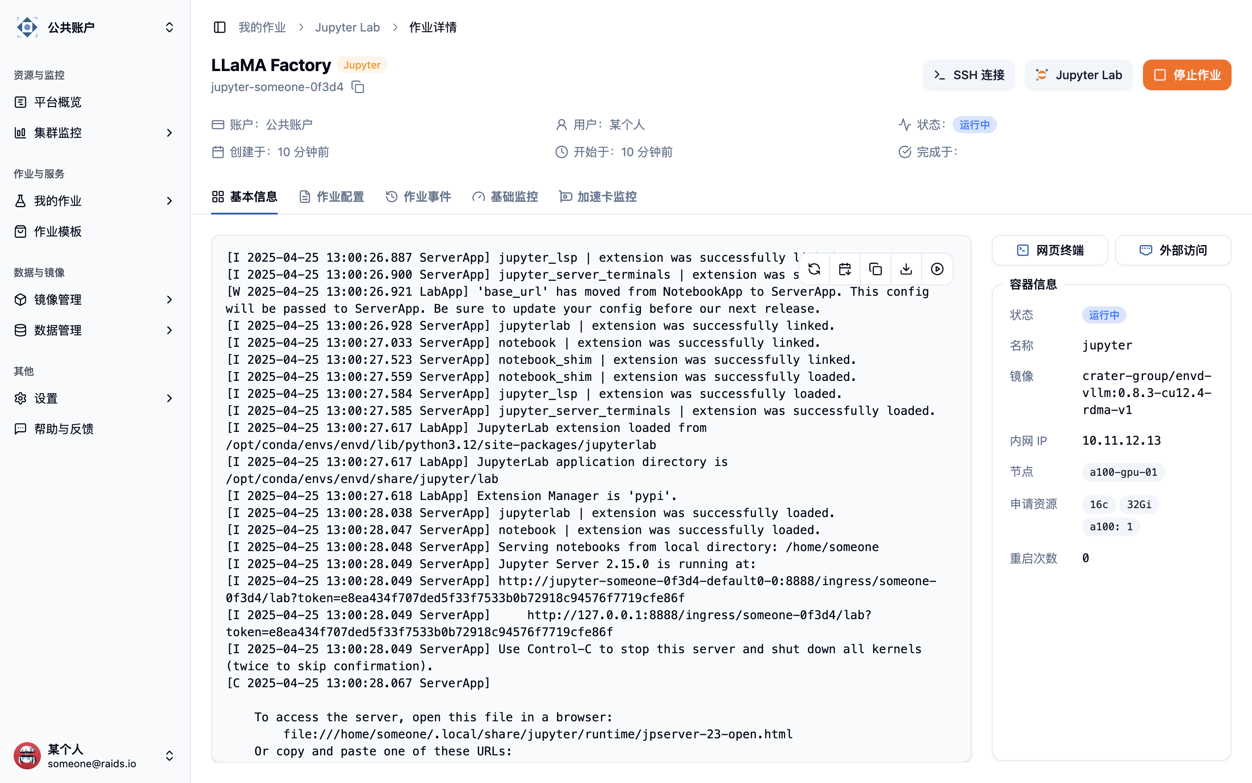1252x783 pixels.
Task: Switch to 加速卡监控 tab
Action: (x=598, y=197)
